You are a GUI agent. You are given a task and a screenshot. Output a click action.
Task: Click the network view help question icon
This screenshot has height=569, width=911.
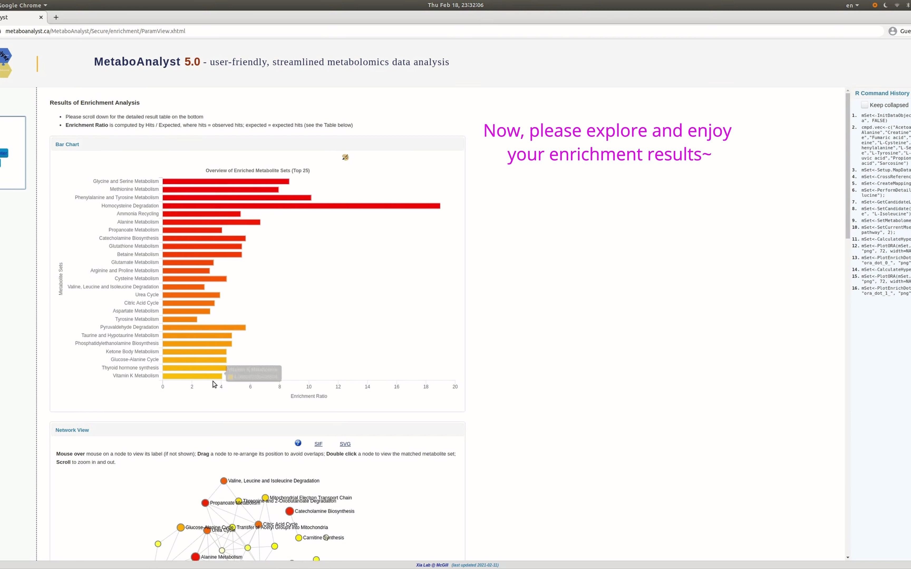coord(298,443)
